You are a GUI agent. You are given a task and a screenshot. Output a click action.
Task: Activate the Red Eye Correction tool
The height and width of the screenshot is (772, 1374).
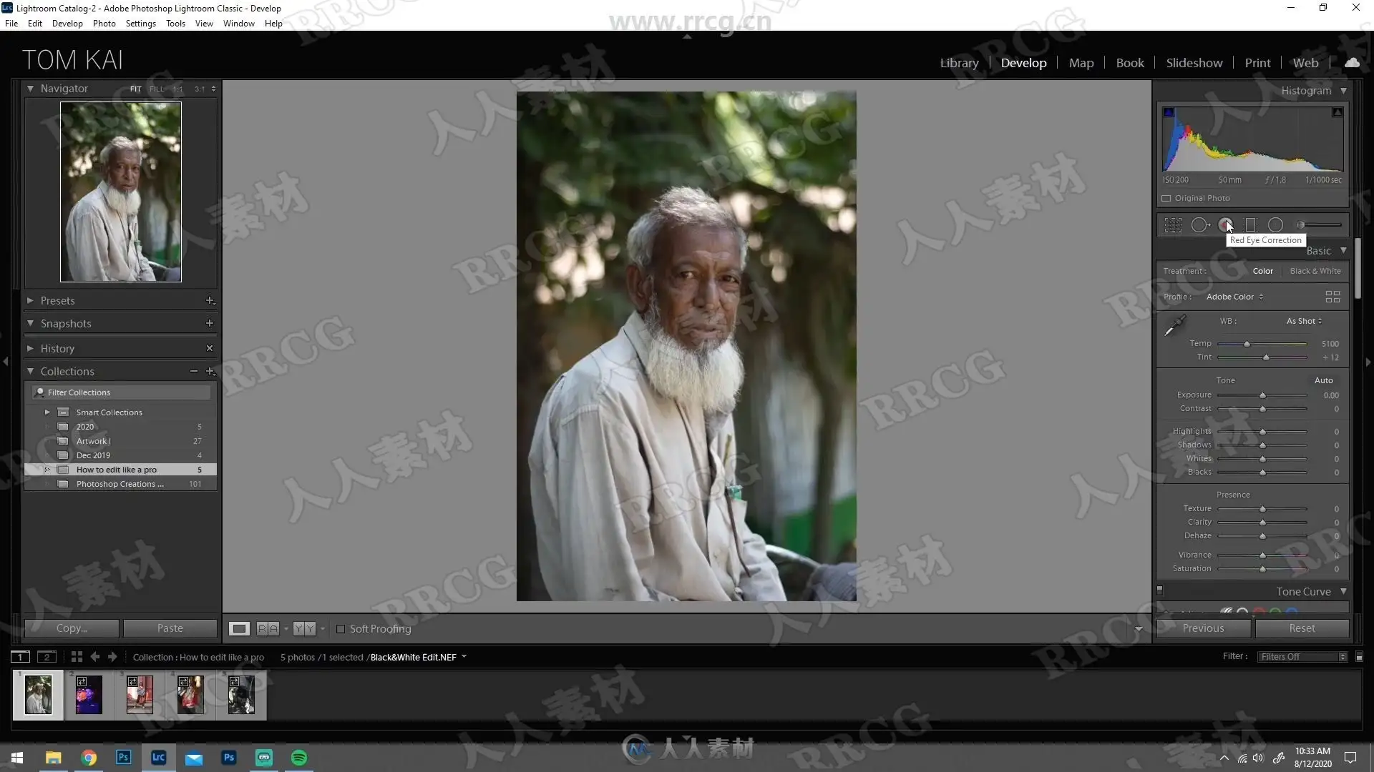1225,224
